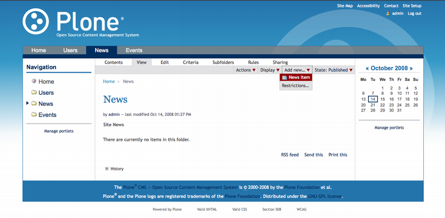
Task: Open the GNU GPL license link
Action: (325, 196)
